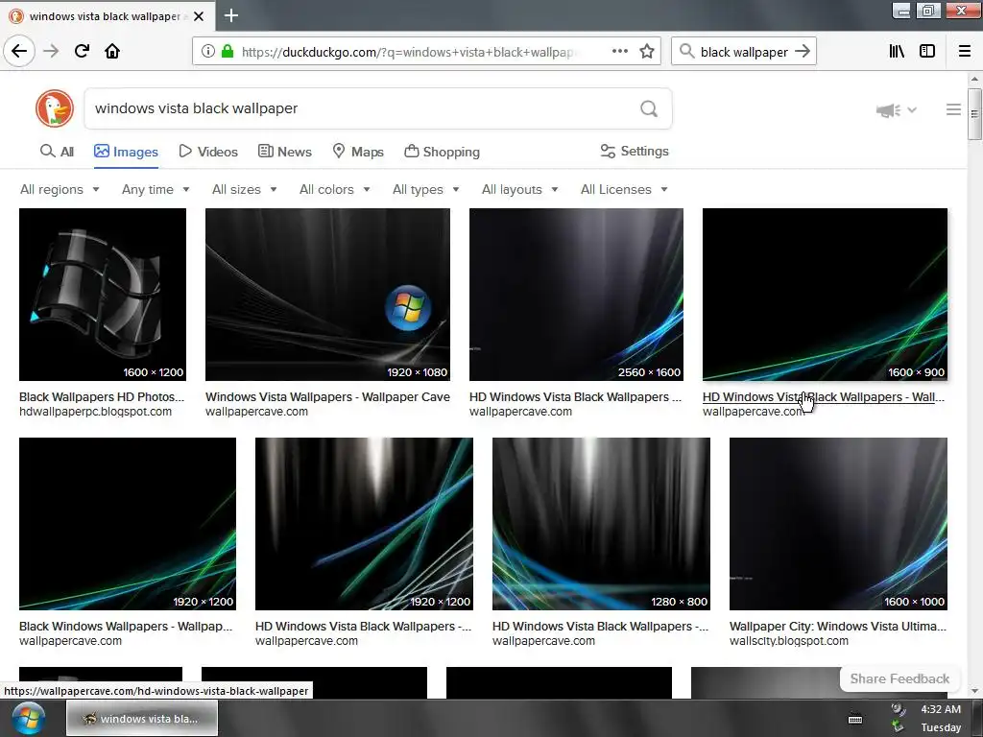This screenshot has width=983, height=737.
Task: Click the Windows Start orb
Action: [x=28, y=719]
